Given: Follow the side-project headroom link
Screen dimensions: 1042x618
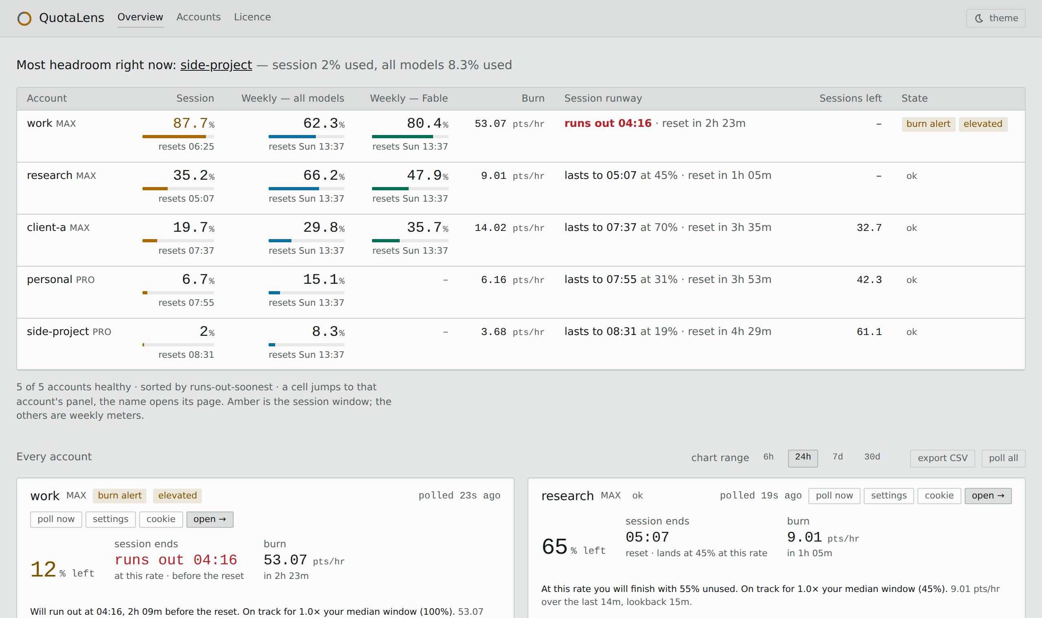Looking at the screenshot, I should pyautogui.click(x=216, y=65).
